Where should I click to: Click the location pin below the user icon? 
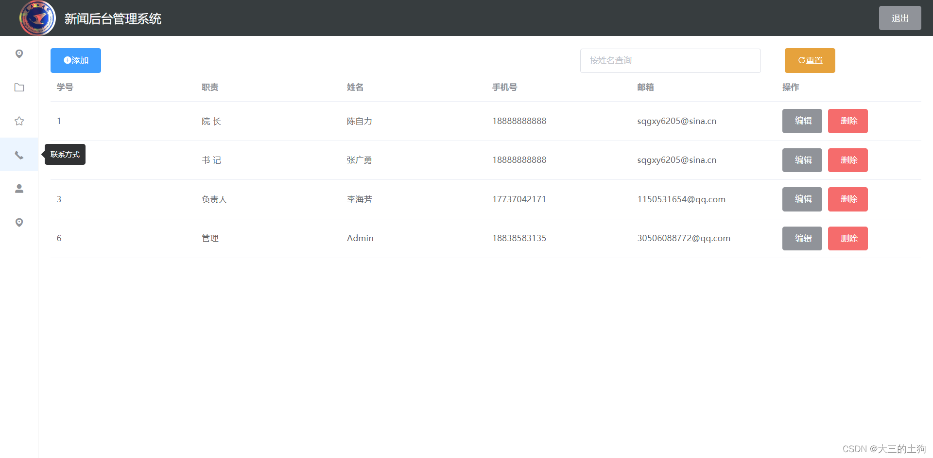[x=19, y=222]
